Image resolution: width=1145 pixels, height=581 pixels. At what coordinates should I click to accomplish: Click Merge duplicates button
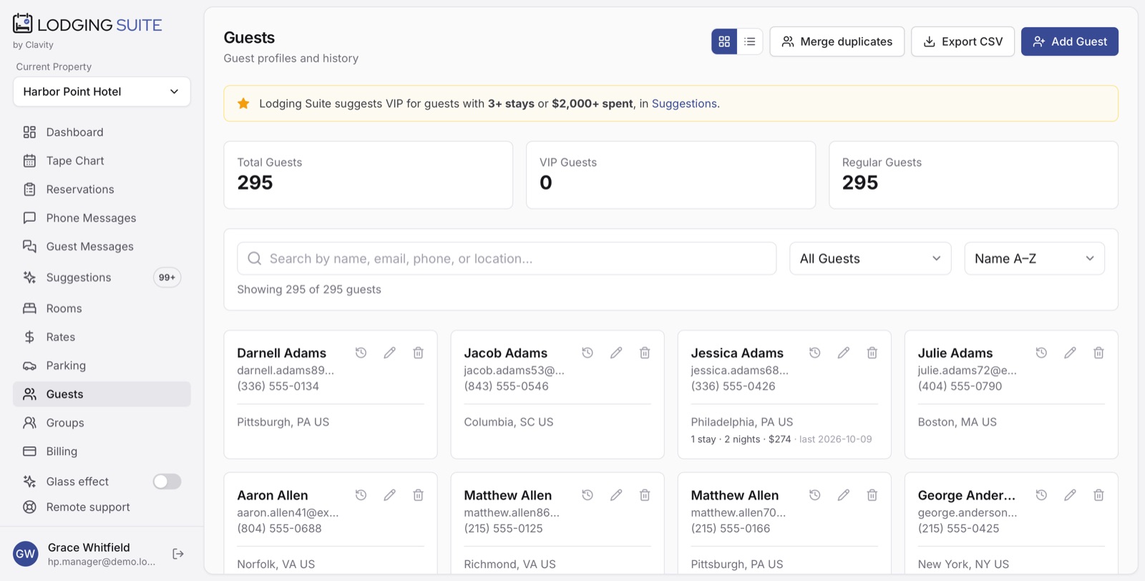[x=837, y=41]
